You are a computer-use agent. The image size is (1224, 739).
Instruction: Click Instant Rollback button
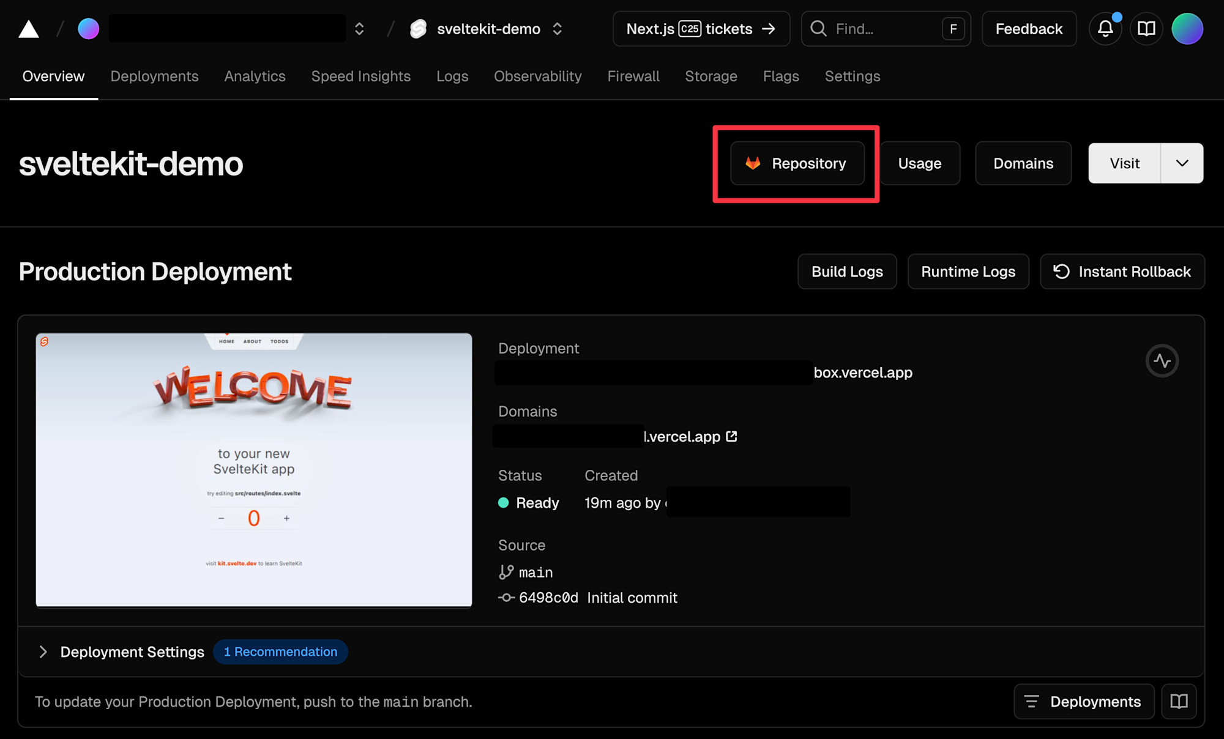1122,272
